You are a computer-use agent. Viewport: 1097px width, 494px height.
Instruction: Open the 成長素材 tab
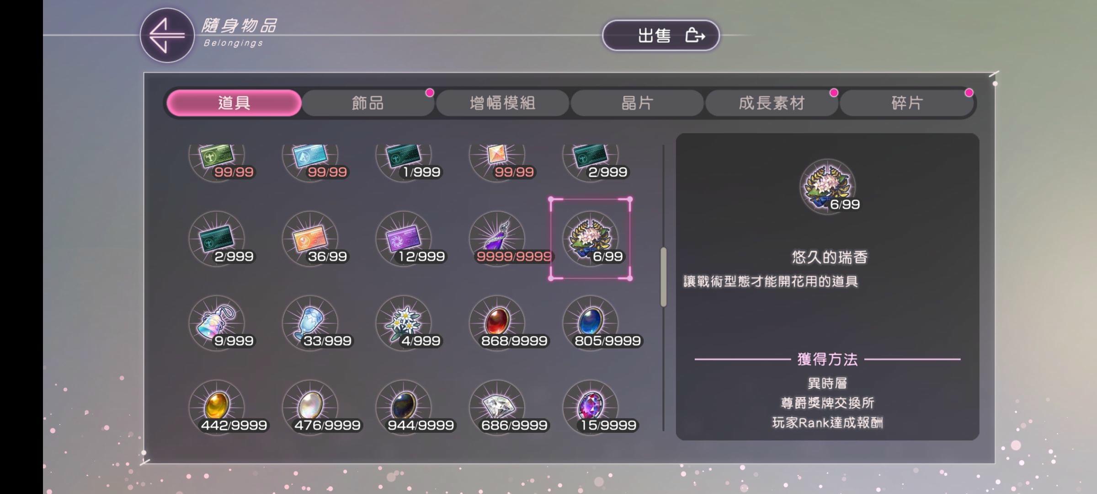(772, 103)
